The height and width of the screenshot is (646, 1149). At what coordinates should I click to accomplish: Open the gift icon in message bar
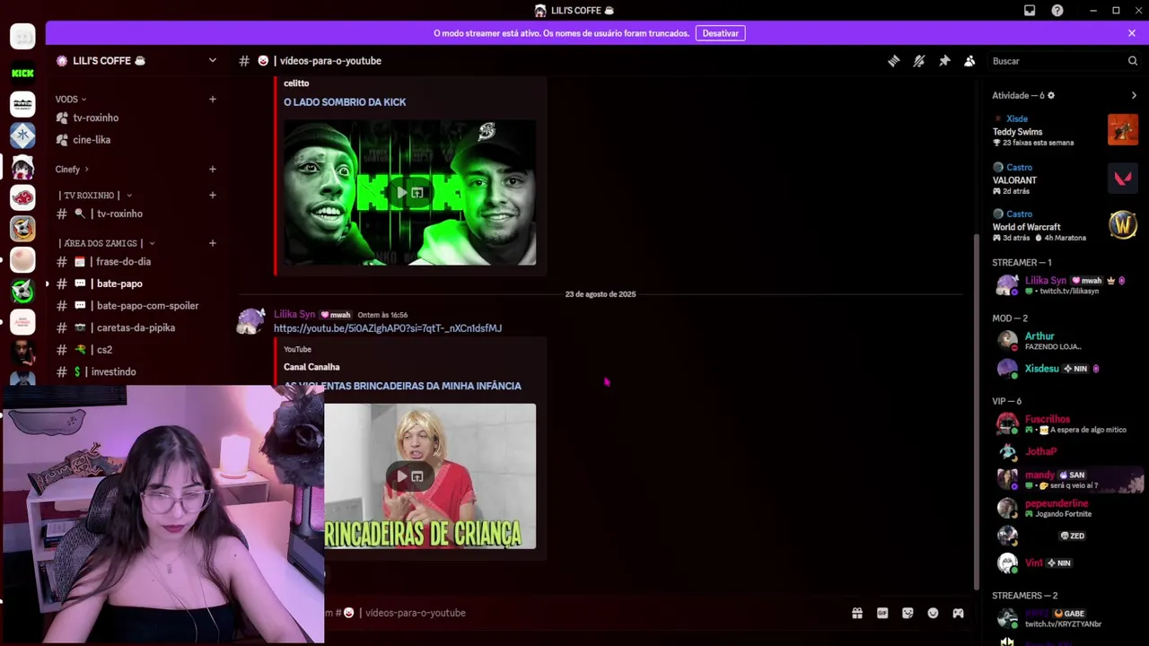click(857, 613)
